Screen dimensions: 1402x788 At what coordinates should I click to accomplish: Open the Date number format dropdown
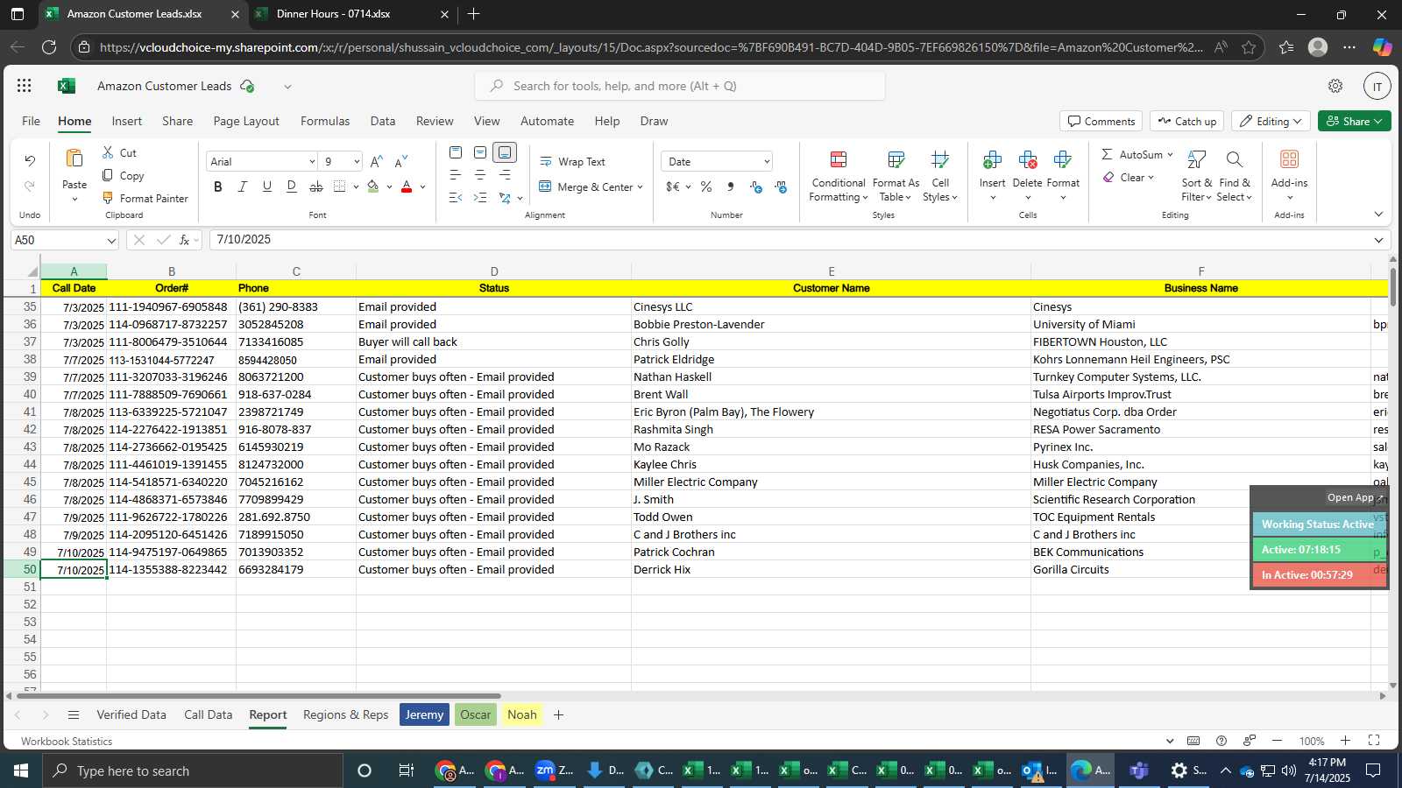tap(767, 162)
